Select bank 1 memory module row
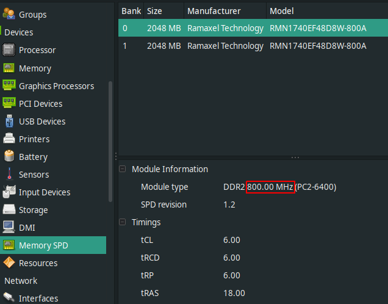 tap(253, 46)
